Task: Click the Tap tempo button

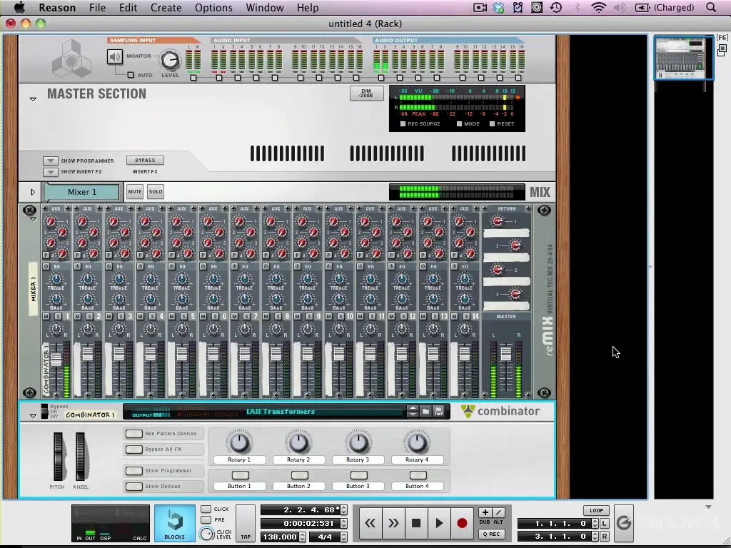Action: (246, 523)
